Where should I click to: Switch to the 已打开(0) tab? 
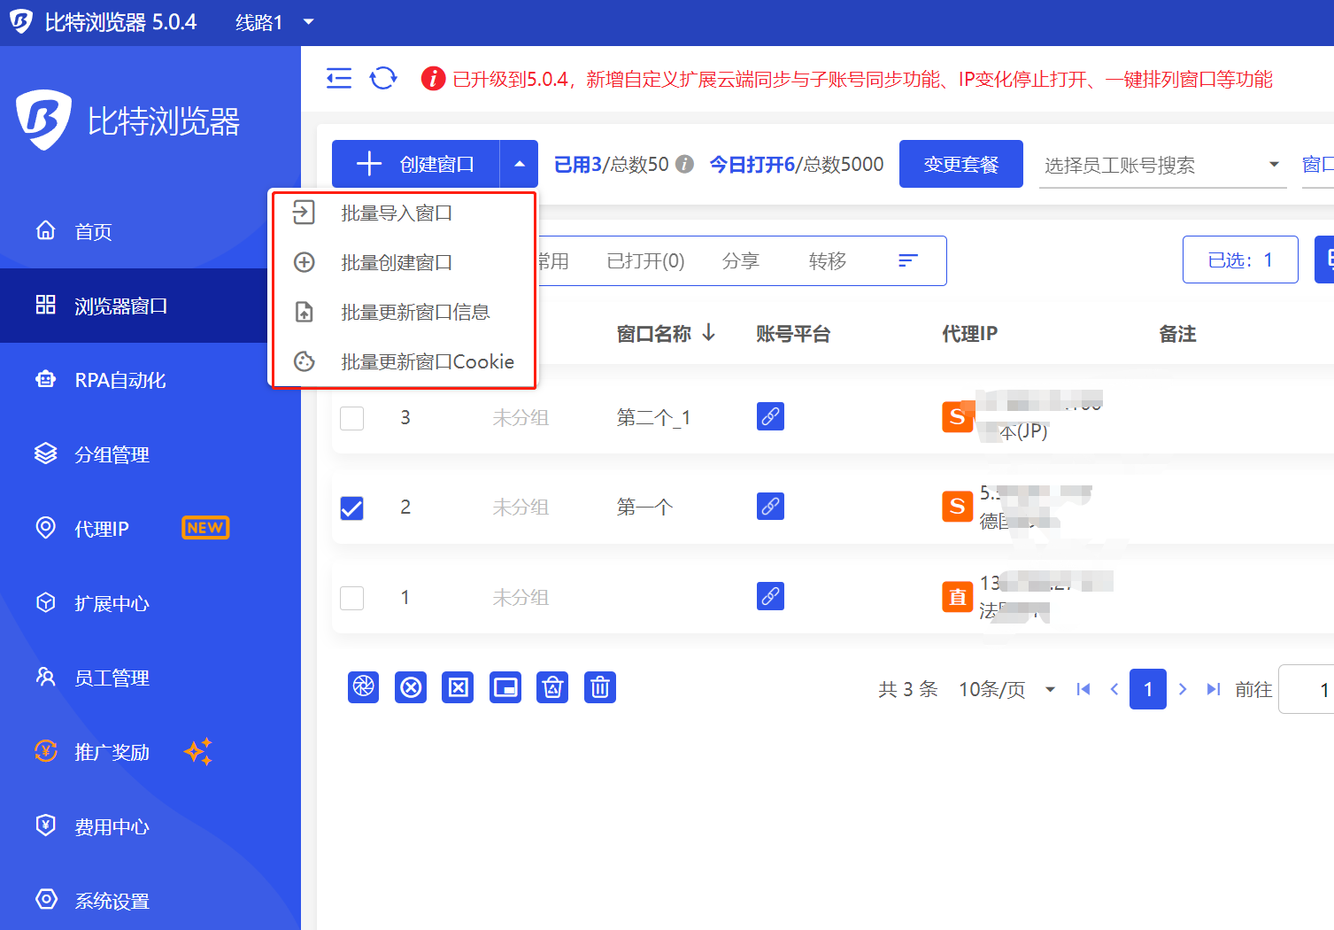[x=645, y=260]
